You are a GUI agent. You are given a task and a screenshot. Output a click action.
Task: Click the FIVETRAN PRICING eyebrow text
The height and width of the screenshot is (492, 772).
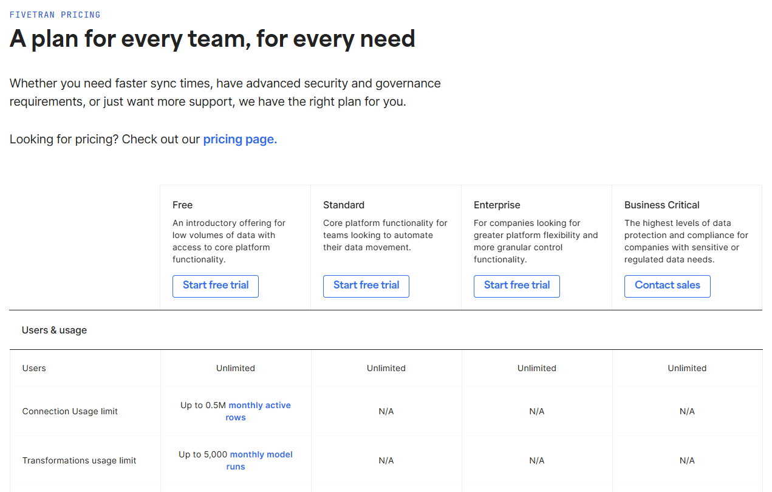[x=55, y=15]
